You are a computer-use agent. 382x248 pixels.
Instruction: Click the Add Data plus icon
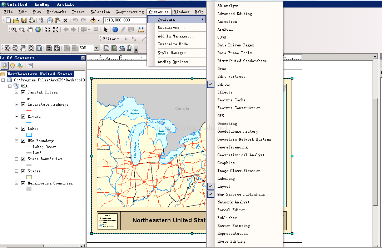tap(94, 20)
